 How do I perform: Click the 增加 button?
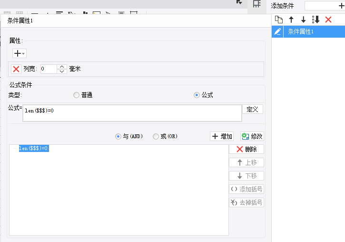222,137
